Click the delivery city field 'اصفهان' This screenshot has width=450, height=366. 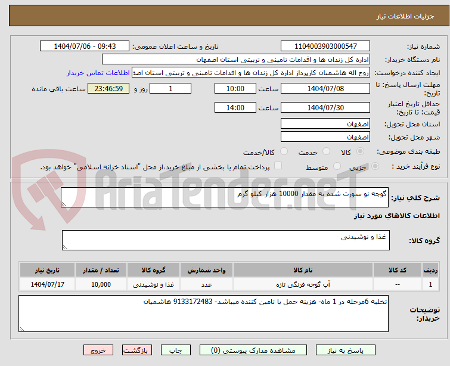325,137
